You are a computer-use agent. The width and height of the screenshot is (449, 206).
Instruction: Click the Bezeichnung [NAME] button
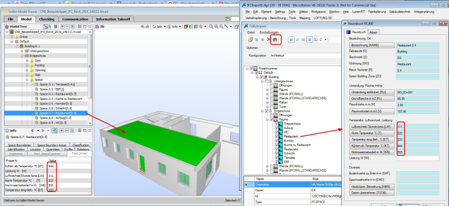pos(372,45)
